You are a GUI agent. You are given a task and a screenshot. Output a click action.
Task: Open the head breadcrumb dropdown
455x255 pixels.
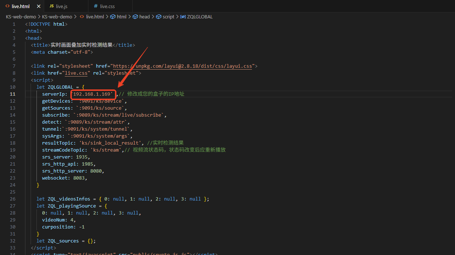[144, 17]
